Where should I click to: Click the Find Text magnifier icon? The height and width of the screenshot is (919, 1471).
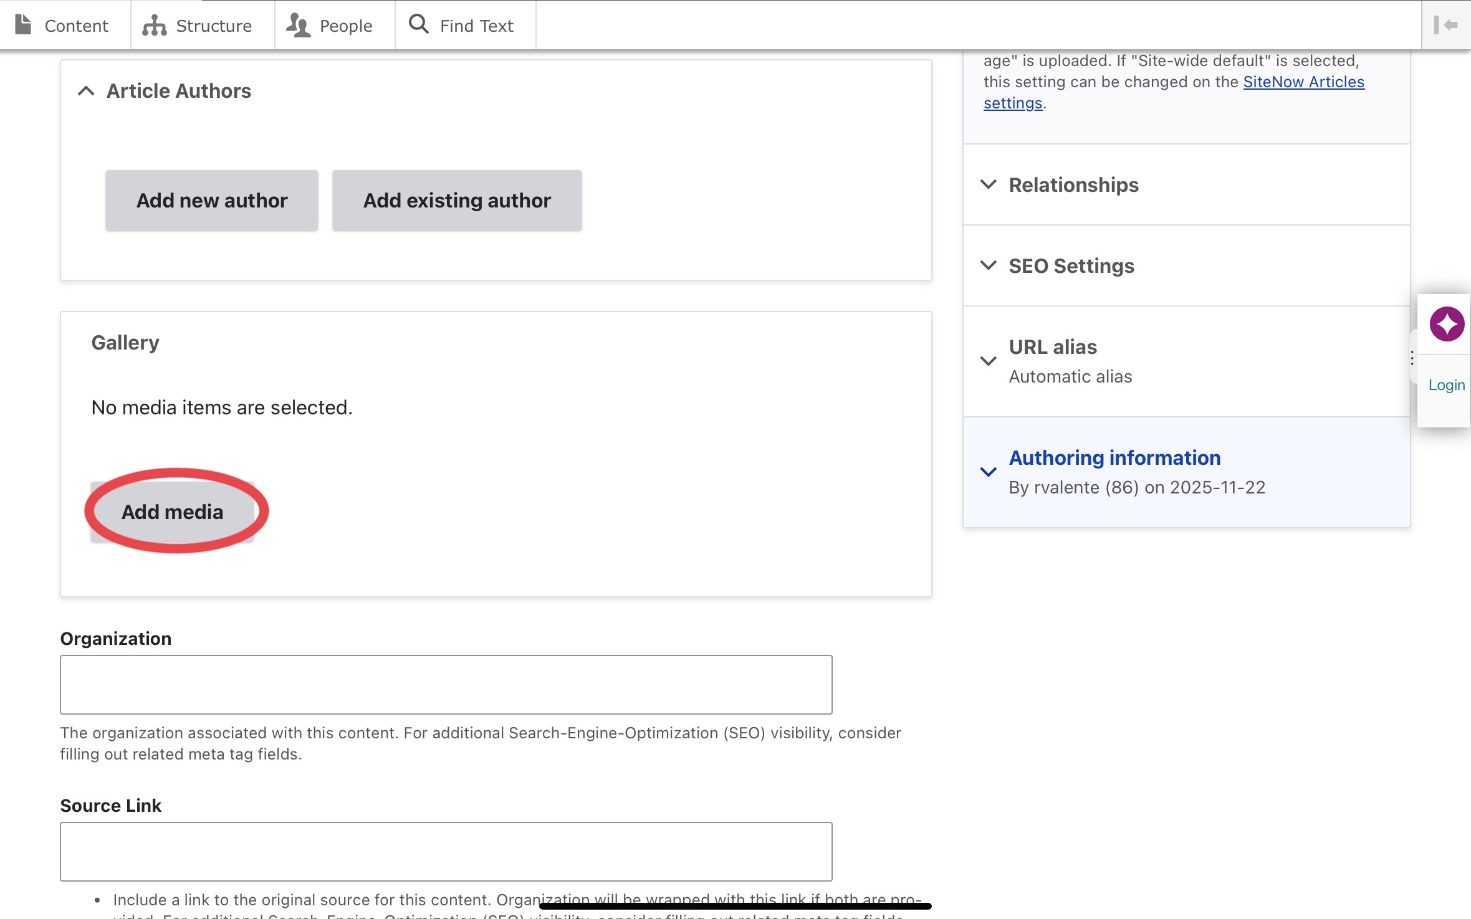pos(418,24)
